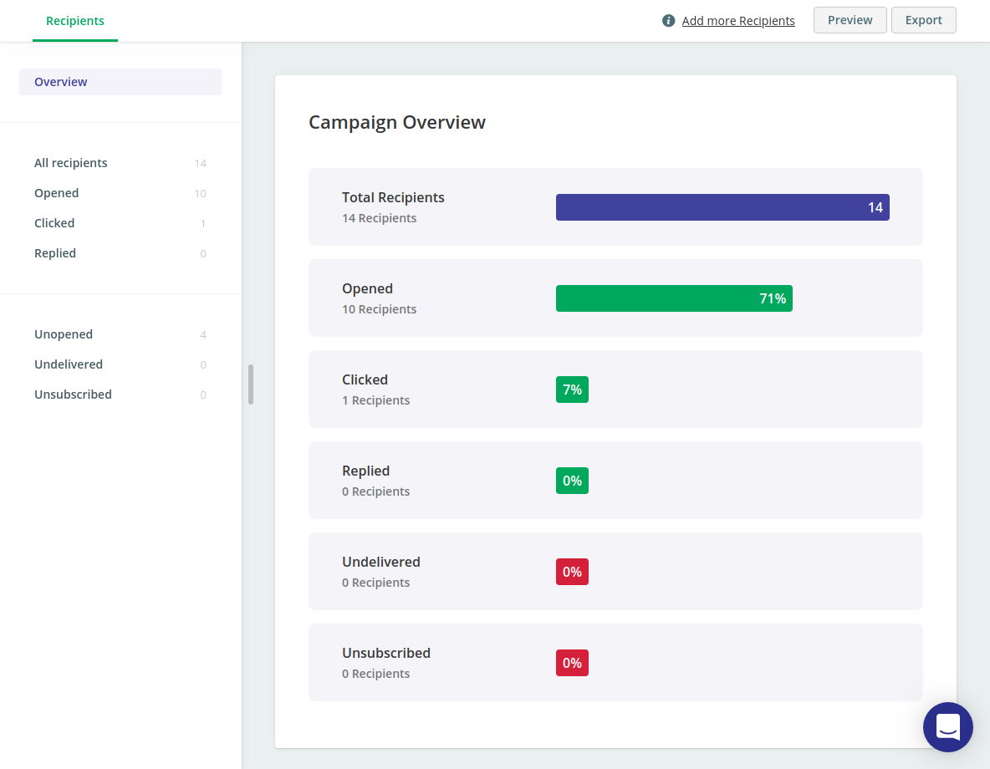
Task: Switch to the Recipients tab
Action: coord(75,21)
